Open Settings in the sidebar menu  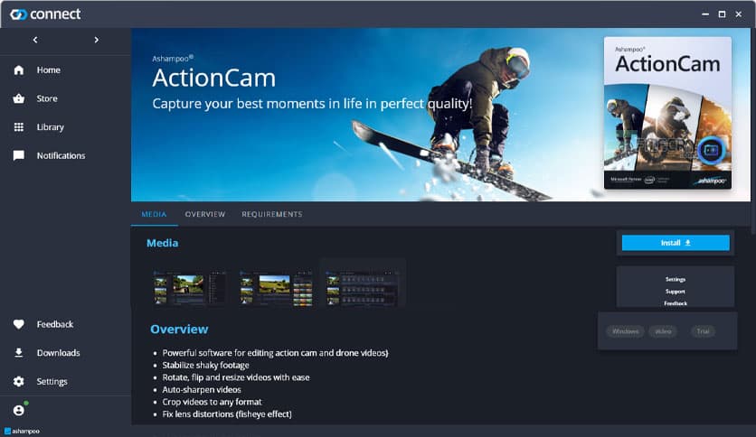tap(52, 381)
